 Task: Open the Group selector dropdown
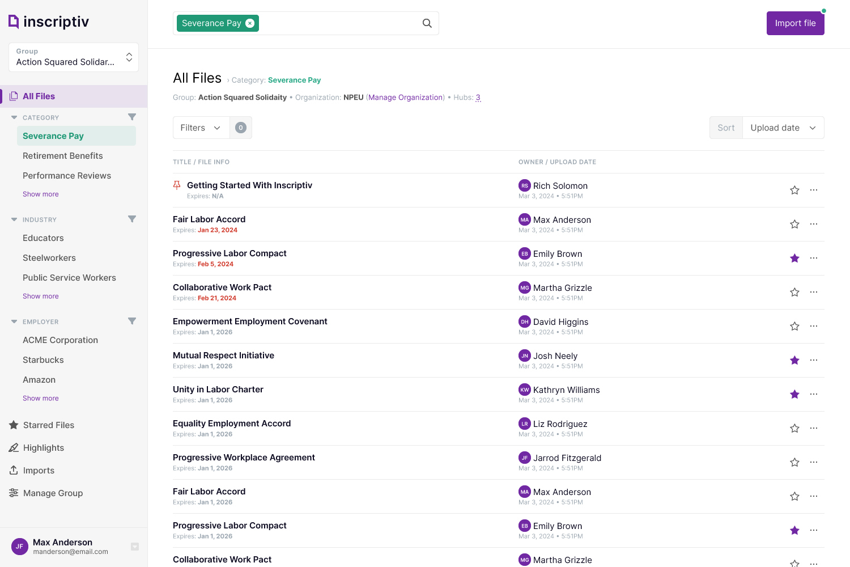[73, 57]
